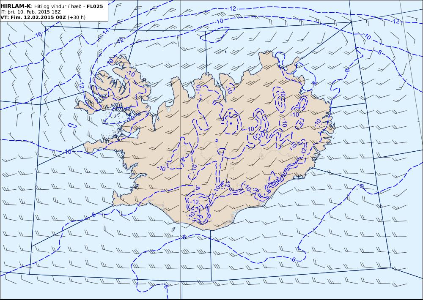Click the "FL025" flight level label

coord(95,6)
